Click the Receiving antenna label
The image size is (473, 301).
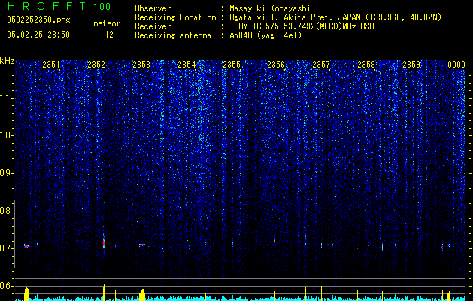[173, 35]
